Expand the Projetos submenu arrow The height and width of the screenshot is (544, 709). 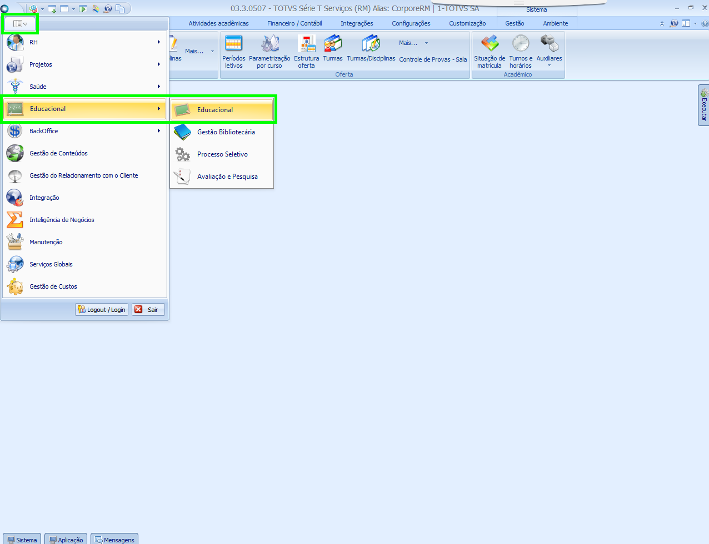pyautogui.click(x=158, y=64)
